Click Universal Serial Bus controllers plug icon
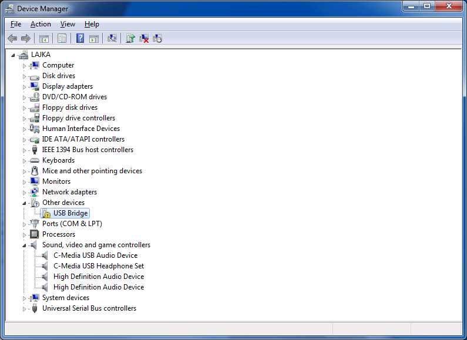 tap(35, 308)
